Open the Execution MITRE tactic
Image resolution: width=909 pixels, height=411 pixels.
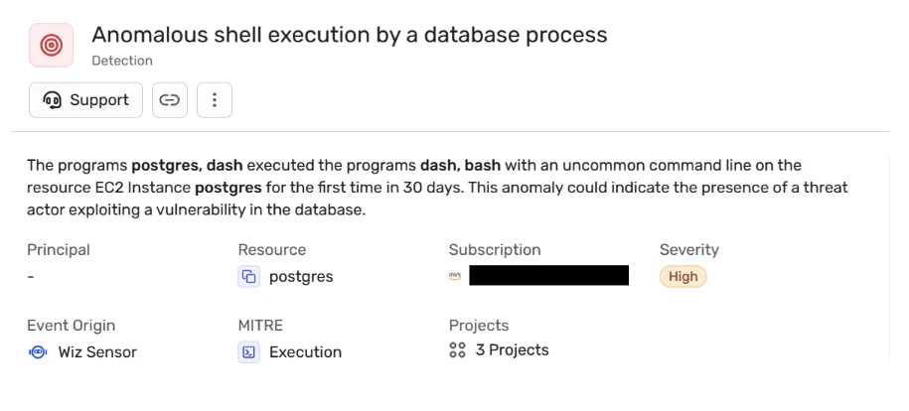pos(306,351)
